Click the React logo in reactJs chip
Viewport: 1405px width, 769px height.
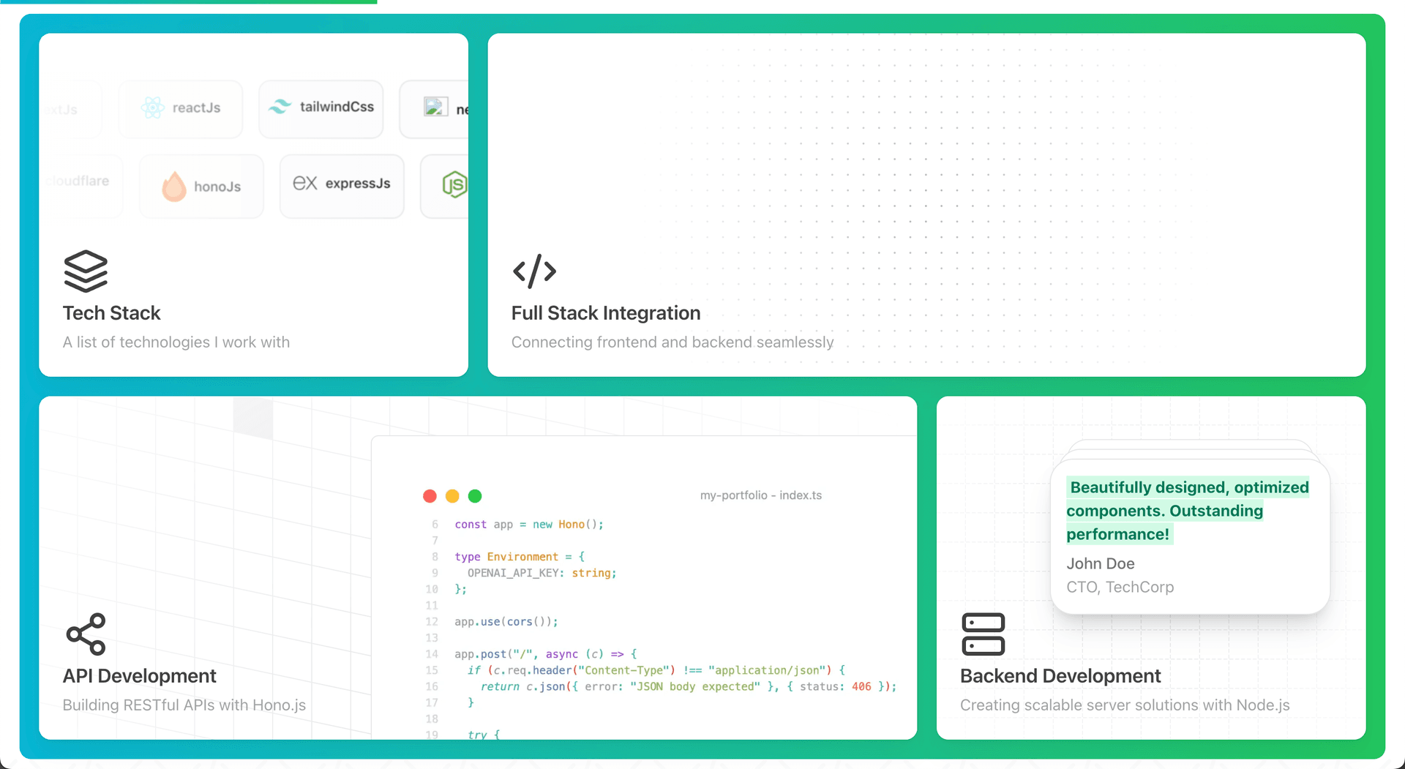(153, 108)
